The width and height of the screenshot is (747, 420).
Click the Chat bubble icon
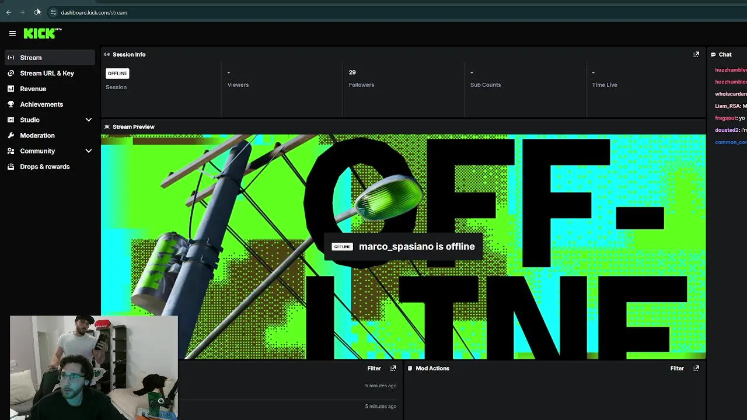[x=713, y=54]
